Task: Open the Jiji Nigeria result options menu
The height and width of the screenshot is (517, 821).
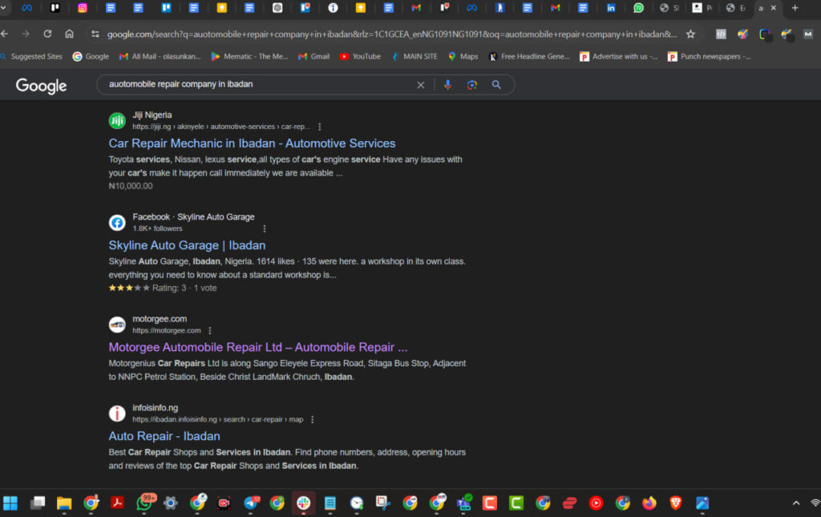Action: (x=319, y=127)
